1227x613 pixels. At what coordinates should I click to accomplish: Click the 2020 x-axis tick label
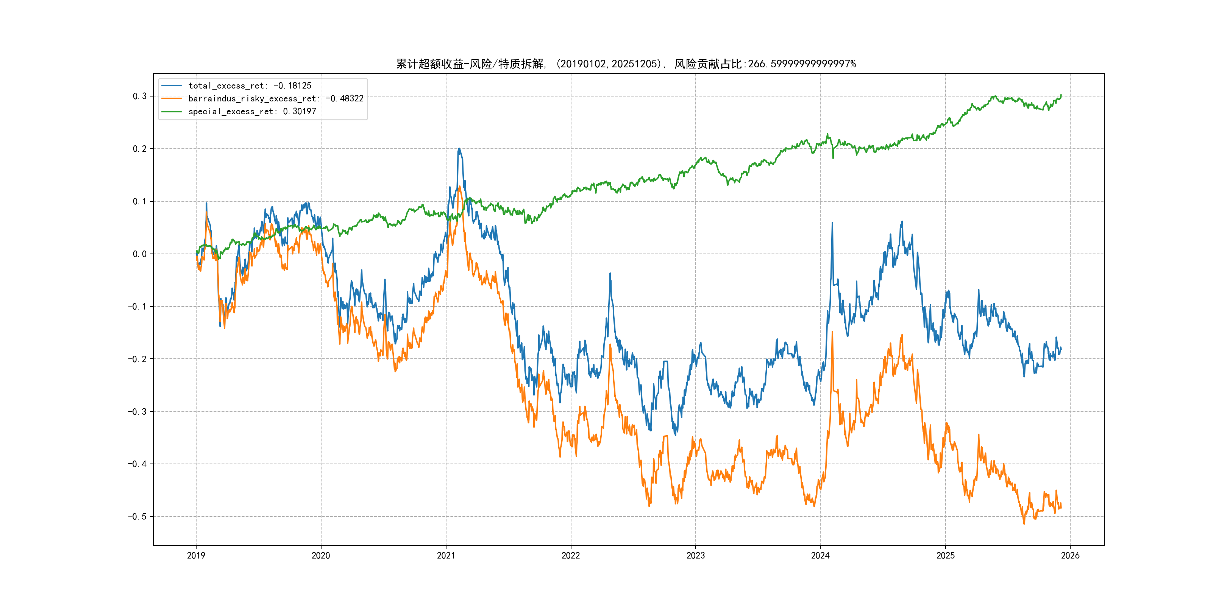(x=320, y=555)
